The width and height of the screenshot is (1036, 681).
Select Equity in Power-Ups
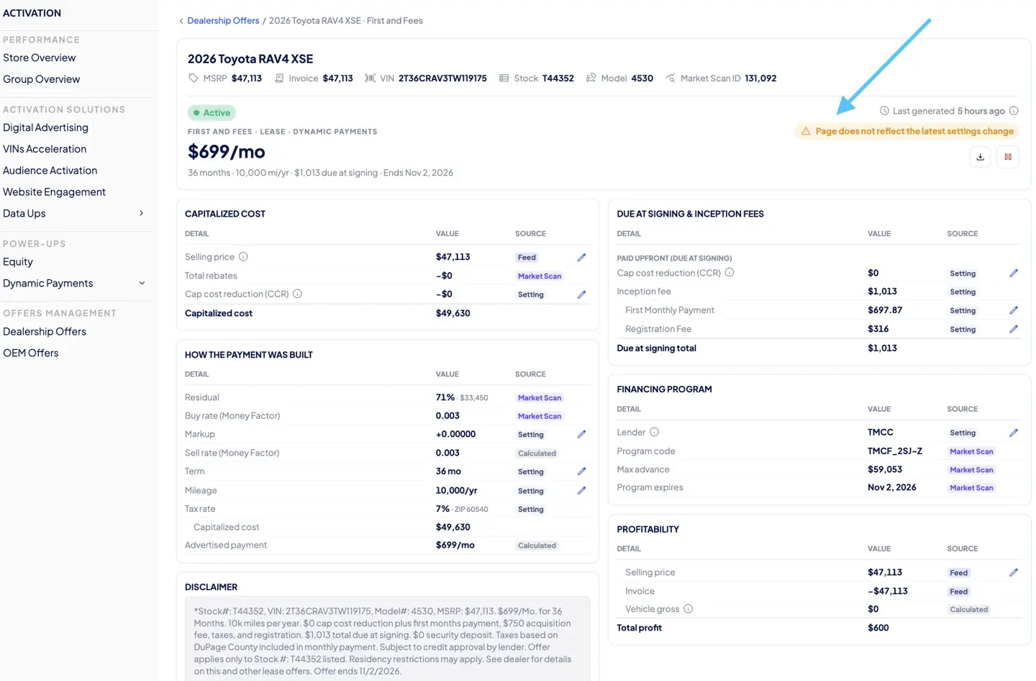pyautogui.click(x=18, y=262)
